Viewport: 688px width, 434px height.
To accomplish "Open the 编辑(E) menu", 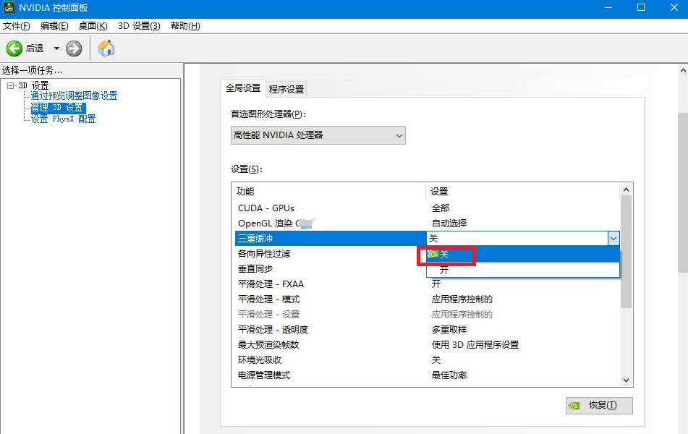I will (x=54, y=26).
